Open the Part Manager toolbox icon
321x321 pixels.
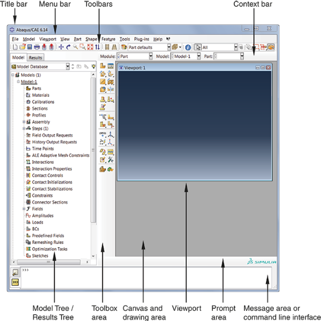(x=111, y=66)
